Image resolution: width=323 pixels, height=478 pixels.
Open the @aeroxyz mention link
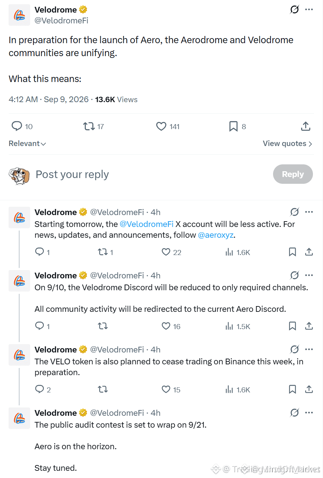(x=216, y=235)
